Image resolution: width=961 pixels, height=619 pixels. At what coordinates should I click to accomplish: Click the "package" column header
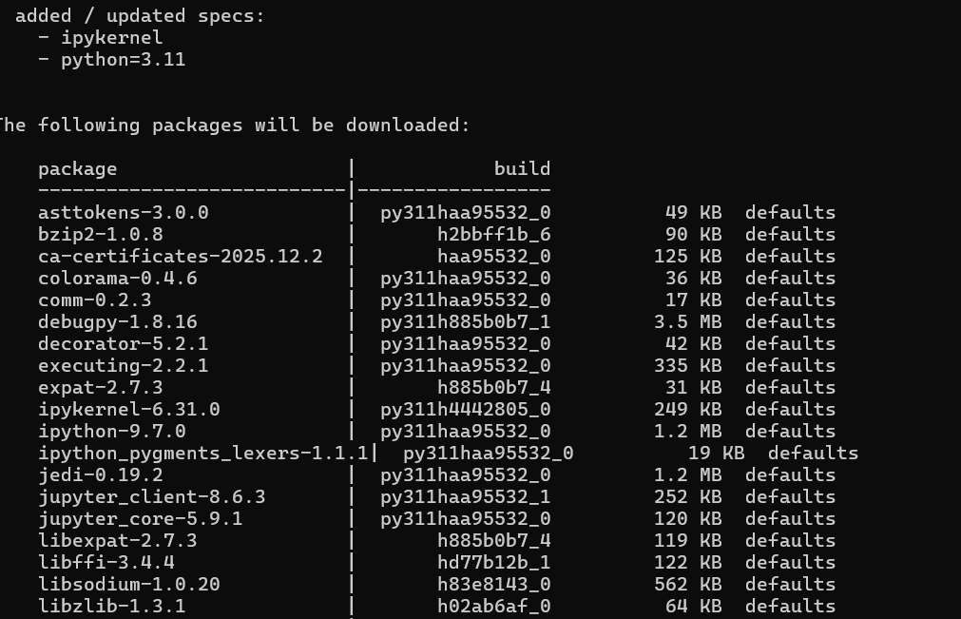[77, 168]
